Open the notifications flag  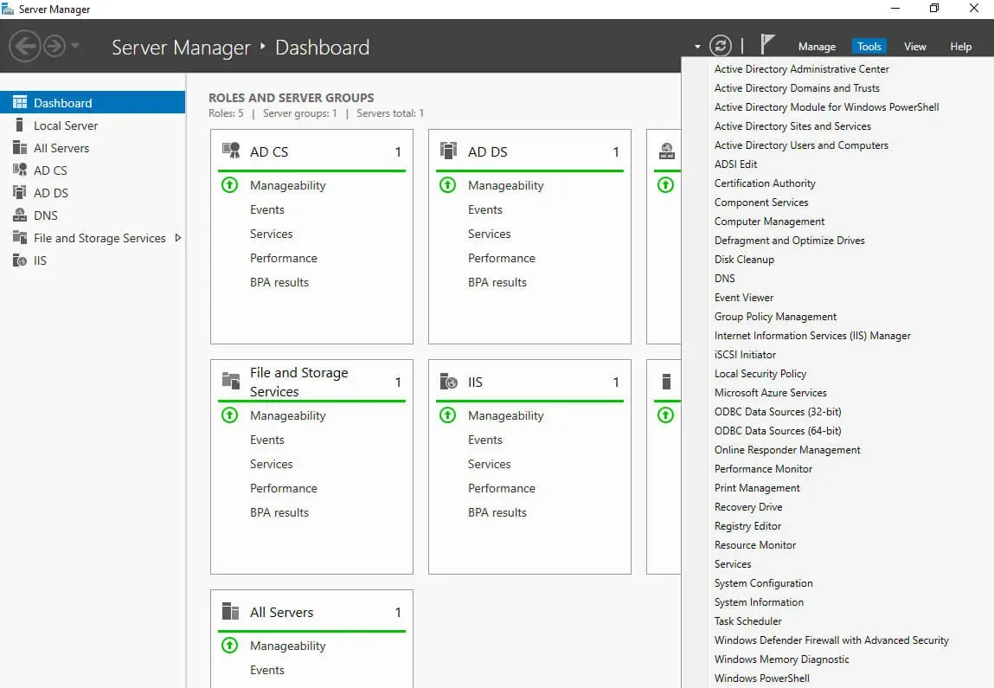(767, 44)
